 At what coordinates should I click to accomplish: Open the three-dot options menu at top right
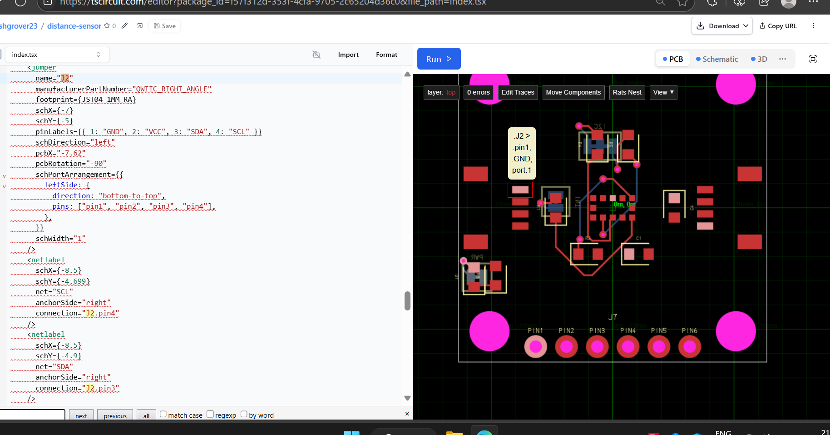click(x=813, y=26)
